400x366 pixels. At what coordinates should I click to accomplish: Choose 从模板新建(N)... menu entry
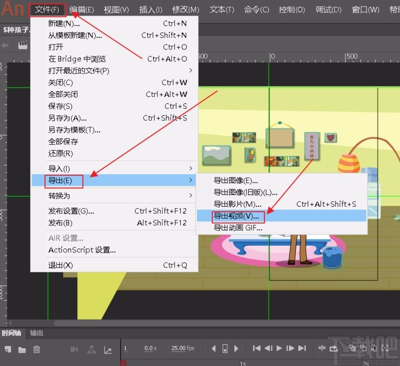coord(114,35)
